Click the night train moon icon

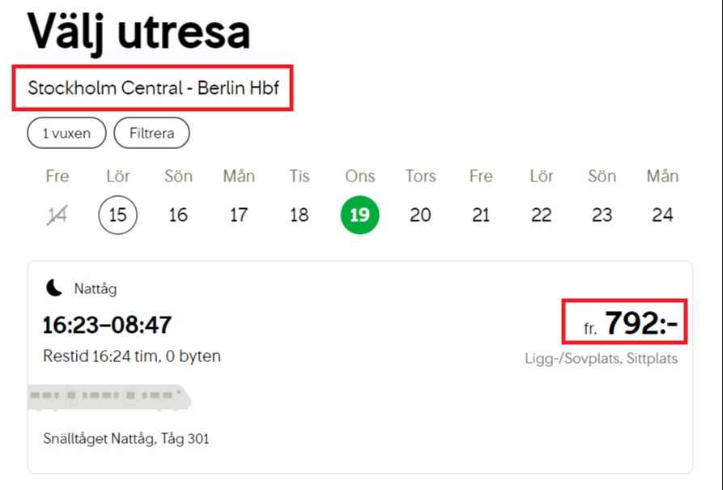54,288
